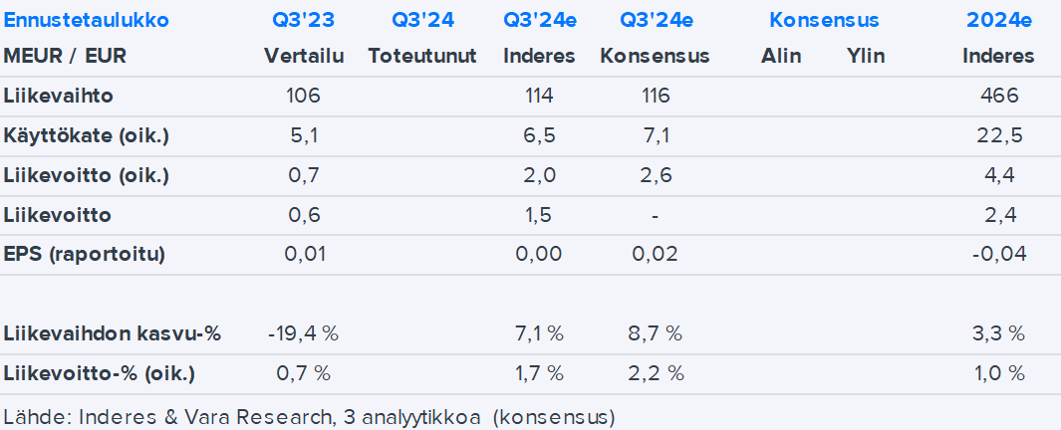Image resolution: width=1061 pixels, height=430 pixels.
Task: Click the Liikevaihdon kasvu-% row label
Action: tap(113, 333)
